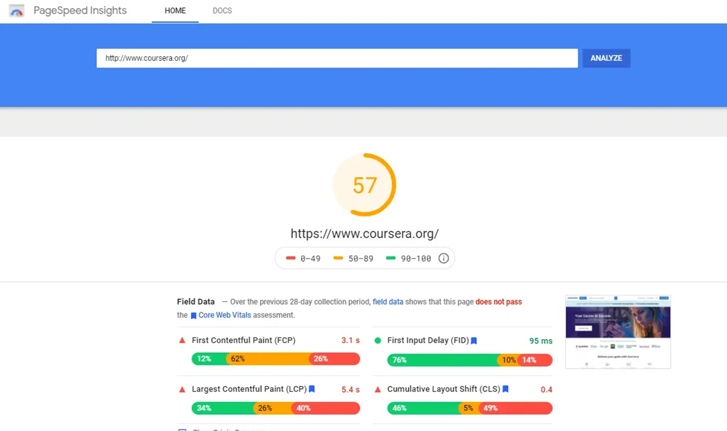The width and height of the screenshot is (727, 431).
Task: Click the bookmark icon before Core Web Vitals
Action: 193,316
